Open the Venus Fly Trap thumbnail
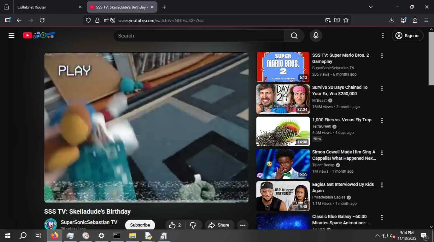The width and height of the screenshot is (434, 242). tap(283, 131)
